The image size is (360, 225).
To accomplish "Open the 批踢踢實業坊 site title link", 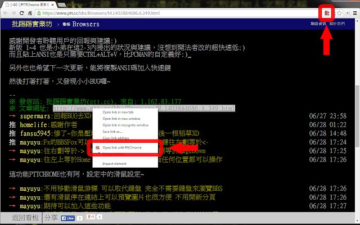I will (32, 24).
